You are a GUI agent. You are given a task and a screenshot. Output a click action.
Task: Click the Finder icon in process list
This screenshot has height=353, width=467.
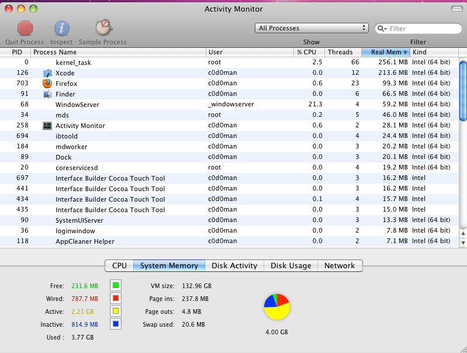(47, 94)
